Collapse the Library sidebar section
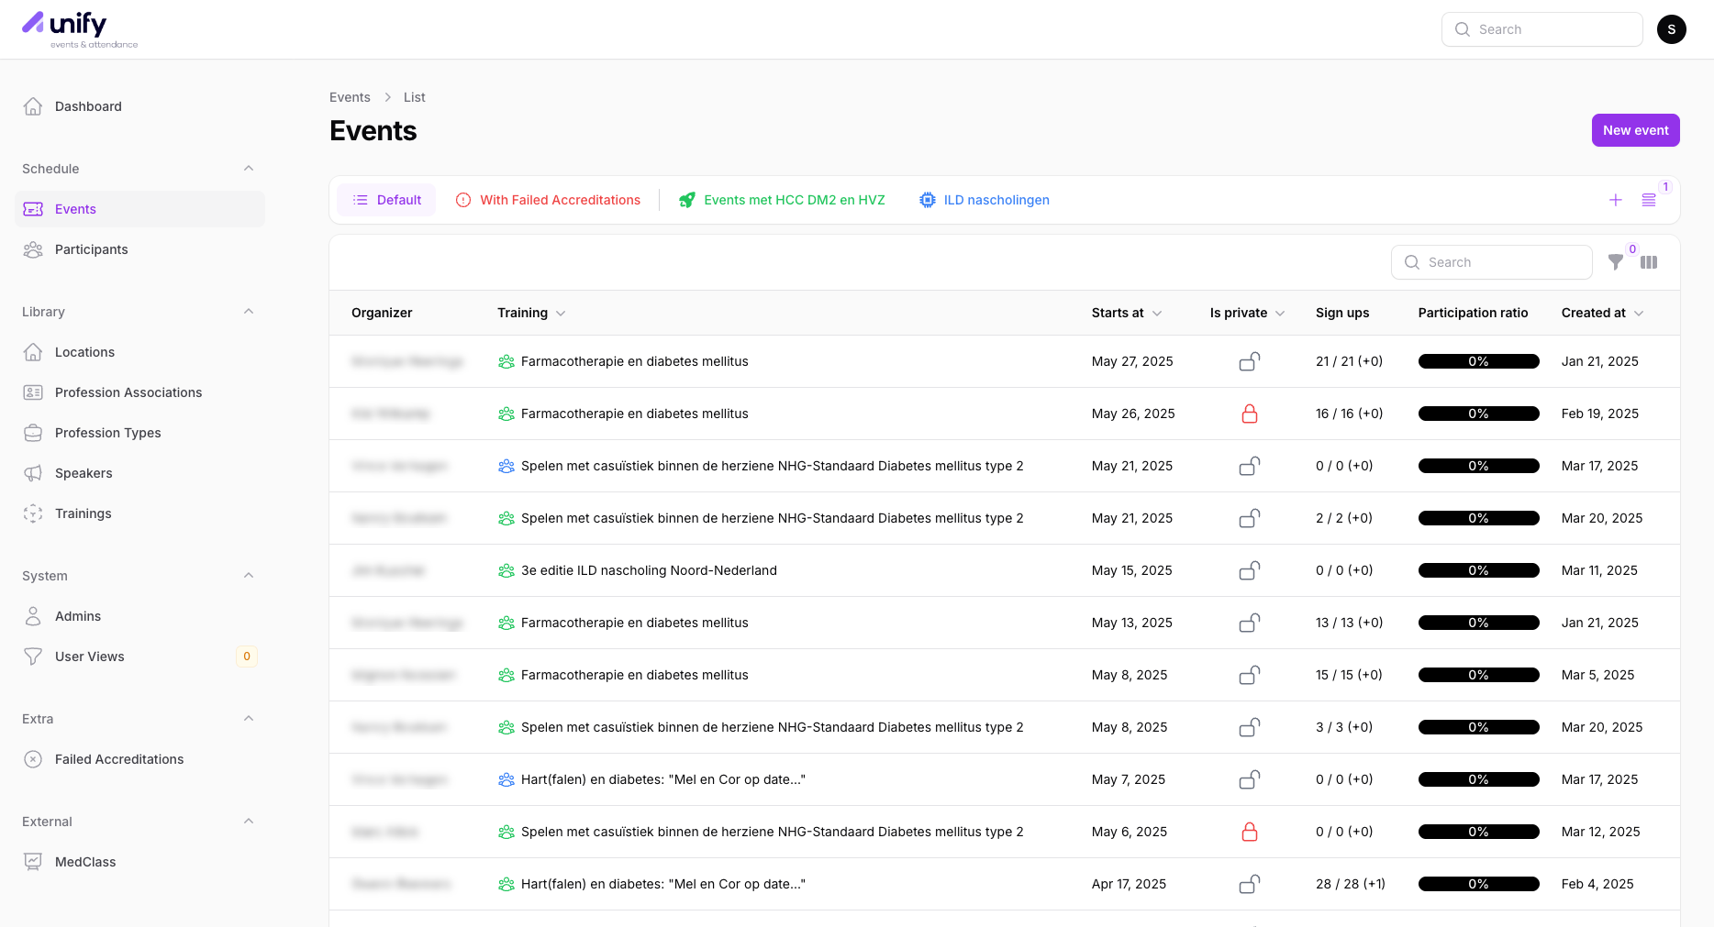The image size is (1714, 927). coord(249,312)
